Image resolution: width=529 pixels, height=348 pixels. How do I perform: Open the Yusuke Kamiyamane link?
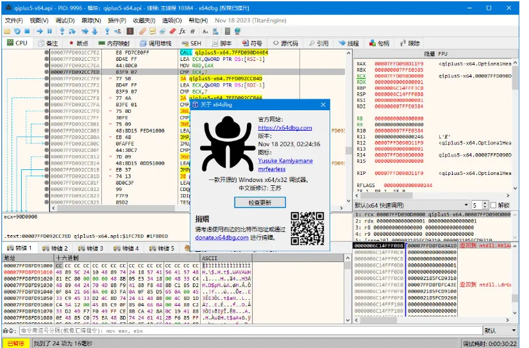coord(285,161)
